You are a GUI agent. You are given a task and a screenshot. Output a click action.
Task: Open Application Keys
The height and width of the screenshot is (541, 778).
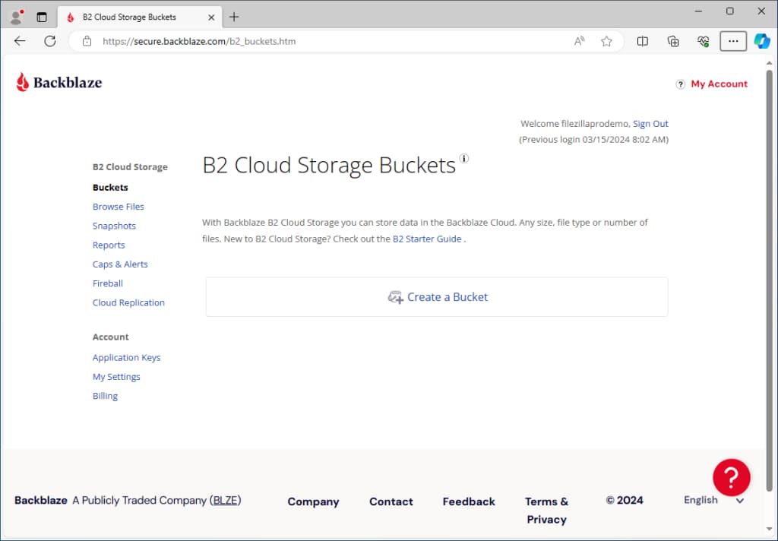[127, 357]
